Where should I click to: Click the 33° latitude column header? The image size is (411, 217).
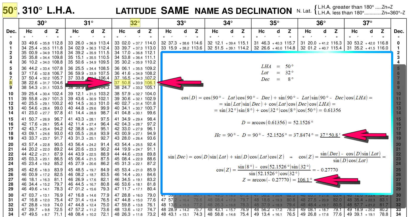(x=181, y=23)
